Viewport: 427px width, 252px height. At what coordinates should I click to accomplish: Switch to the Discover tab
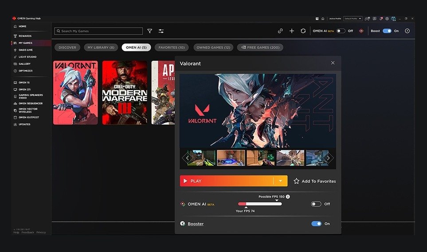pos(67,47)
